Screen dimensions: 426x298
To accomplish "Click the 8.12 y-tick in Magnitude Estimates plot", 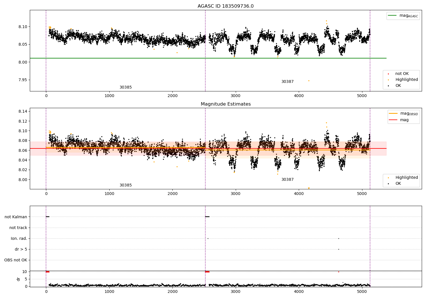I will pyautogui.click(x=23, y=121).
